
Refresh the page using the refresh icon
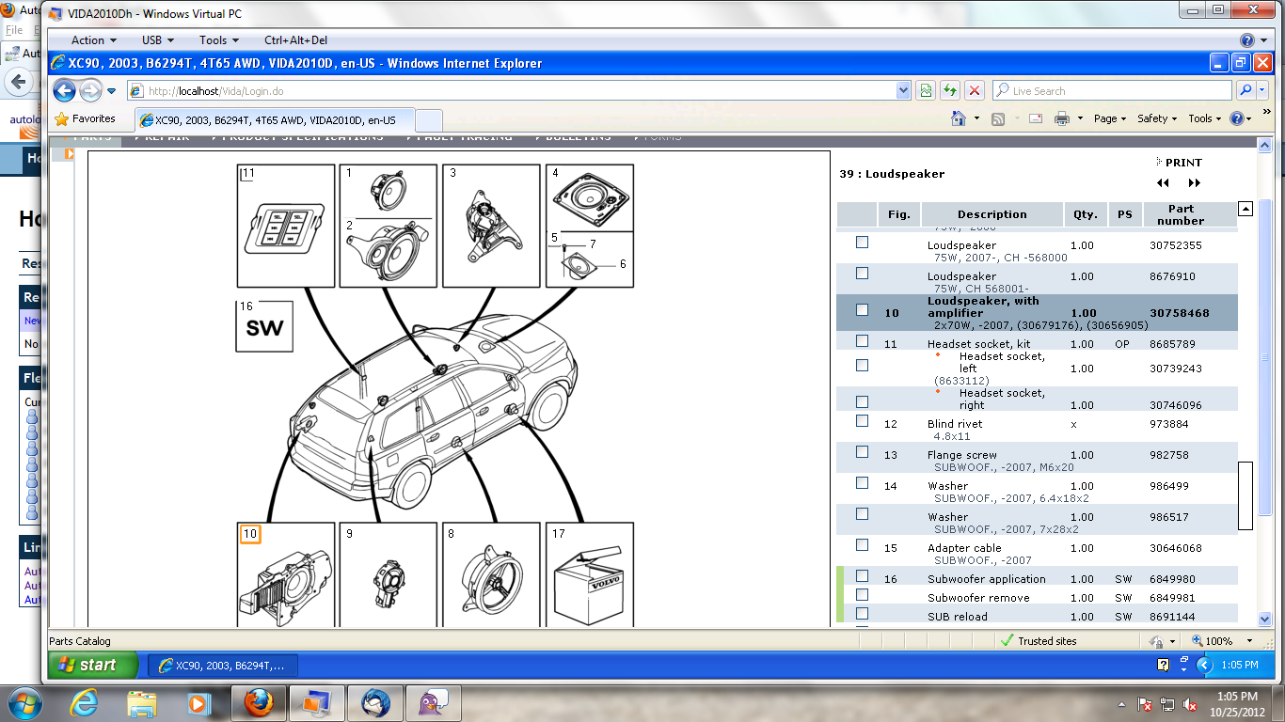click(950, 91)
